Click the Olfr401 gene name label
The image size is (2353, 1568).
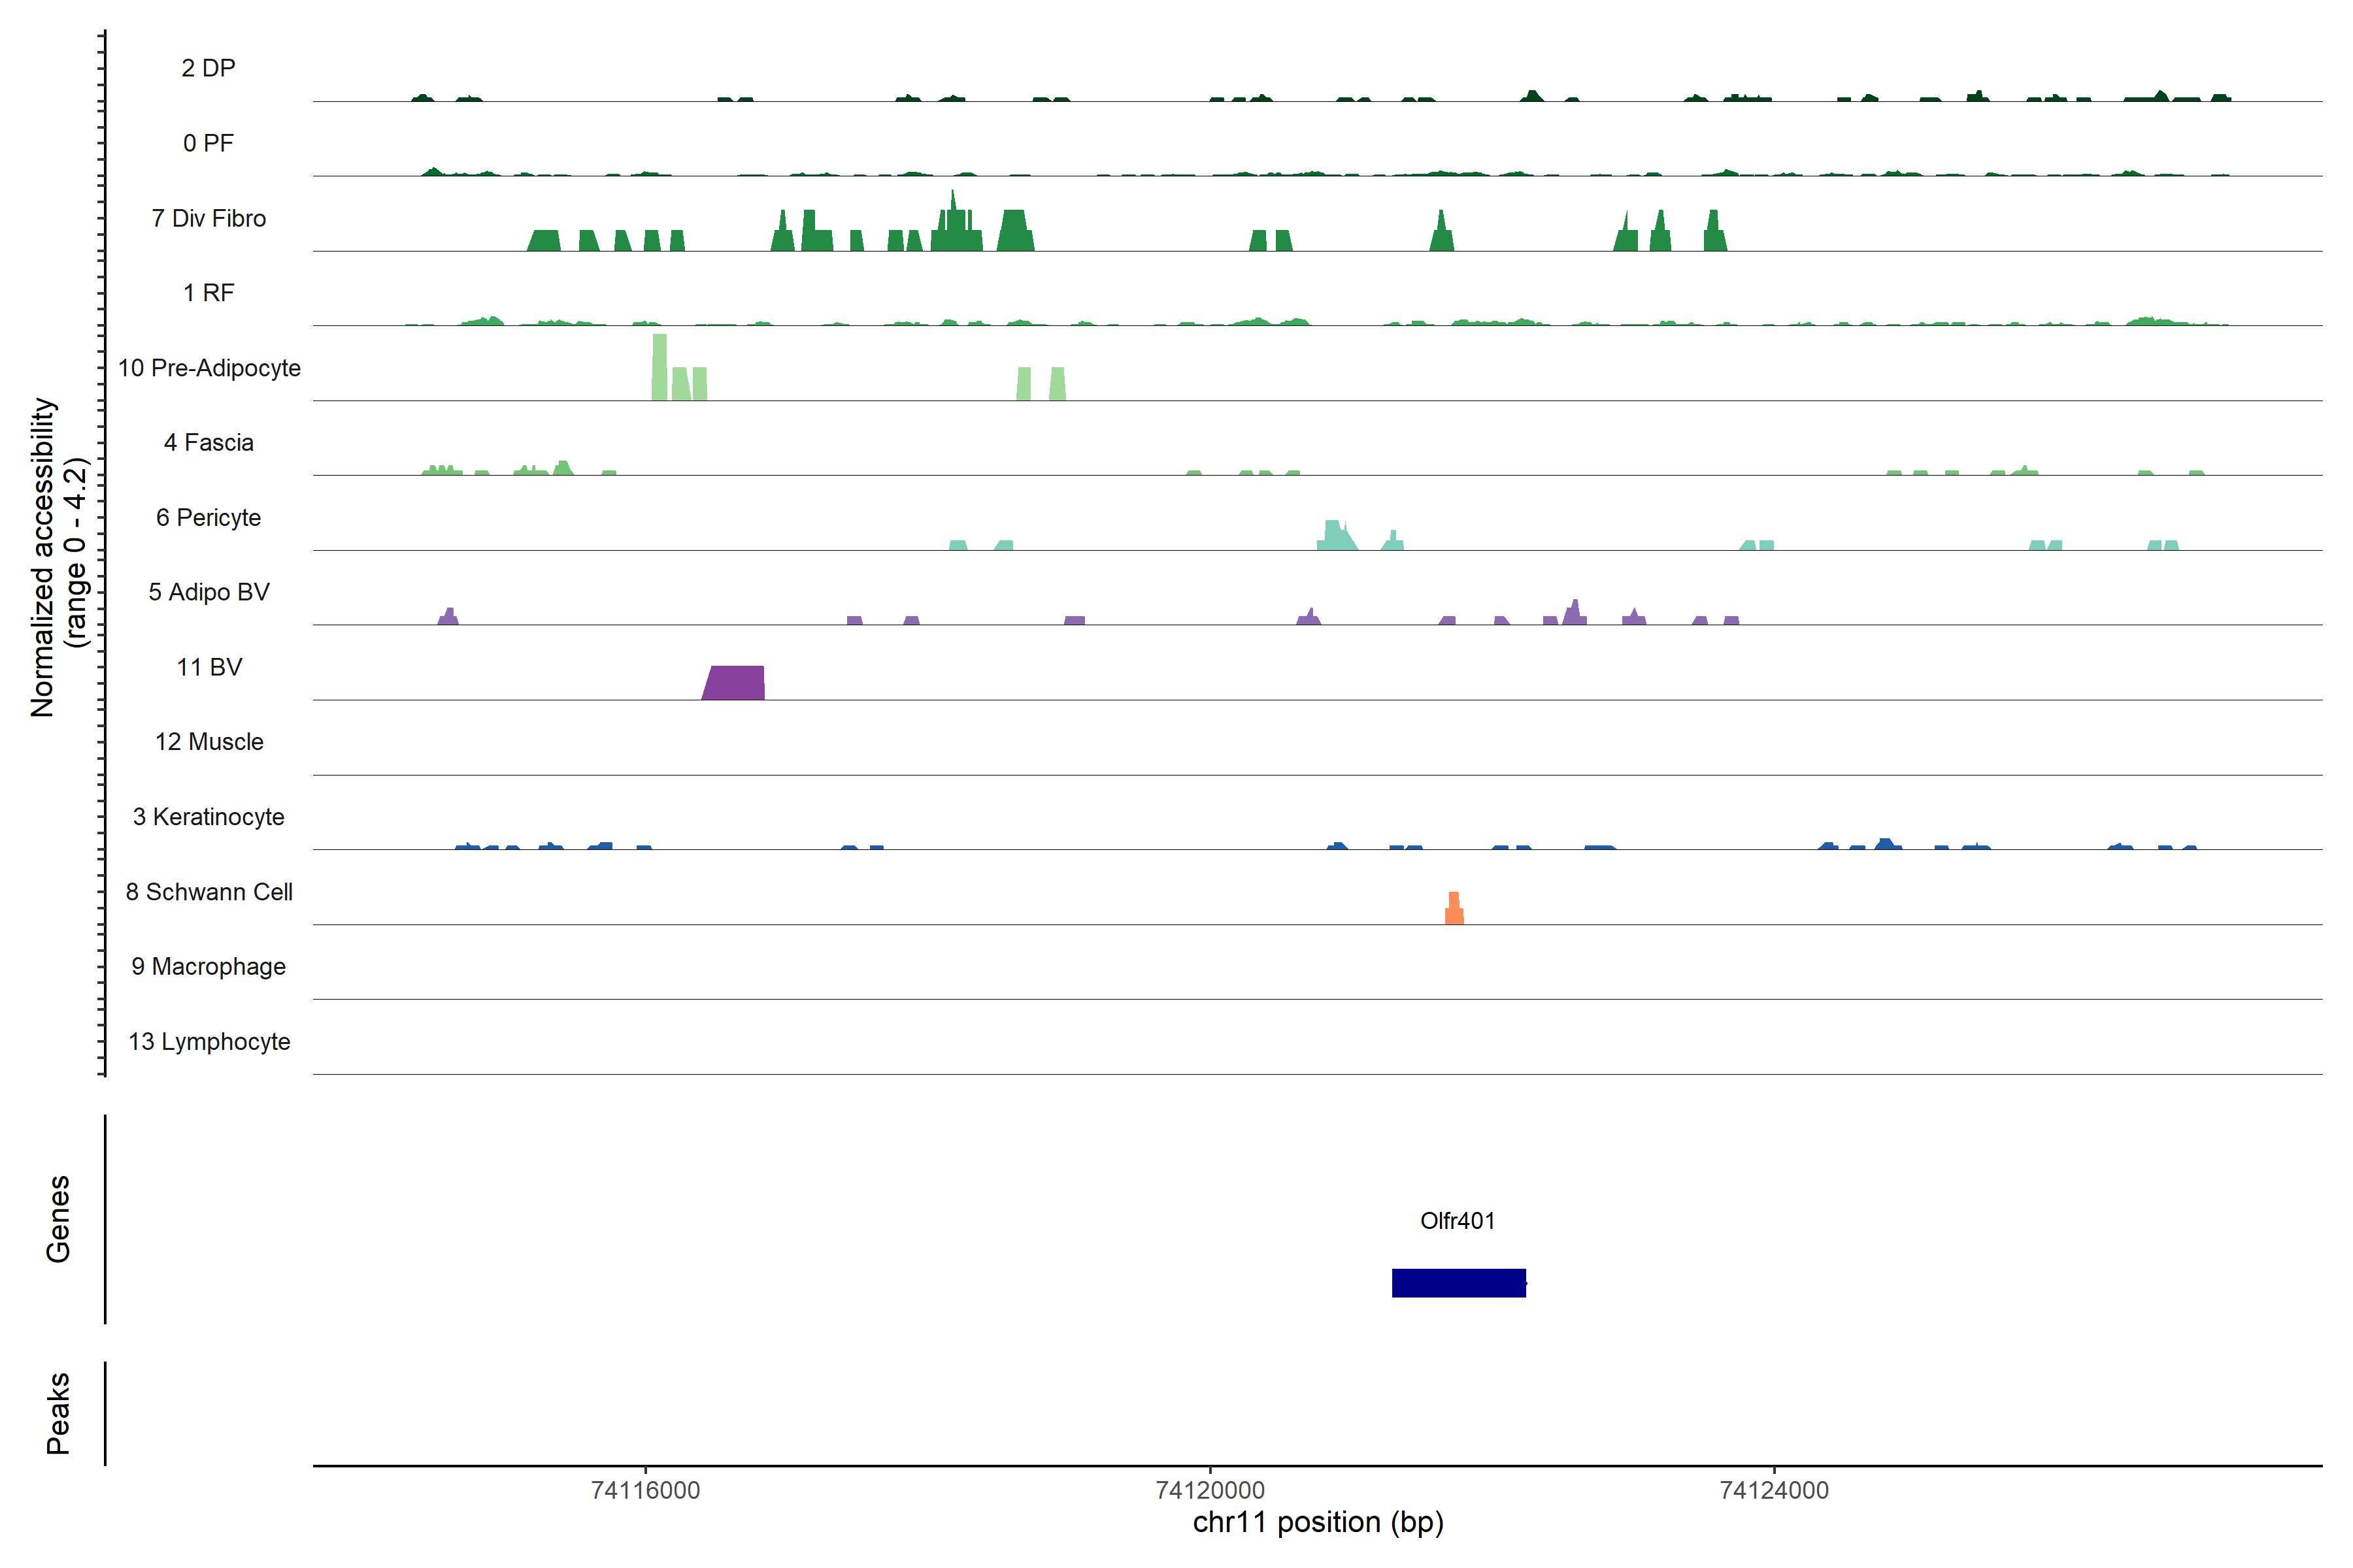pos(1458,1221)
